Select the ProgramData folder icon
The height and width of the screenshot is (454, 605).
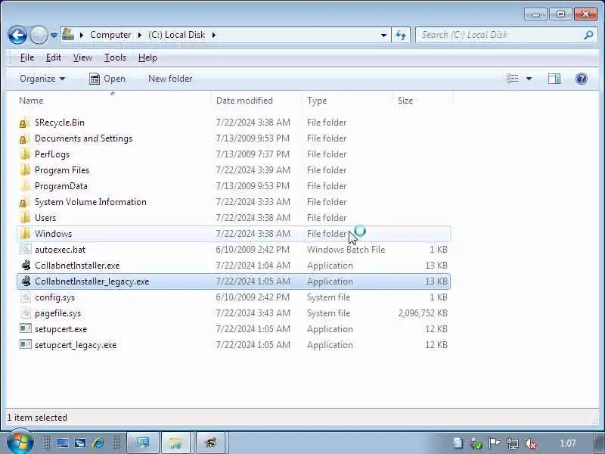25,186
